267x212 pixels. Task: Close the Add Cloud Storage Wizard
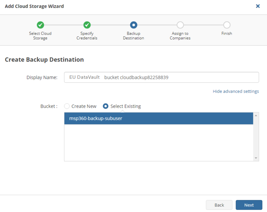(258, 6)
